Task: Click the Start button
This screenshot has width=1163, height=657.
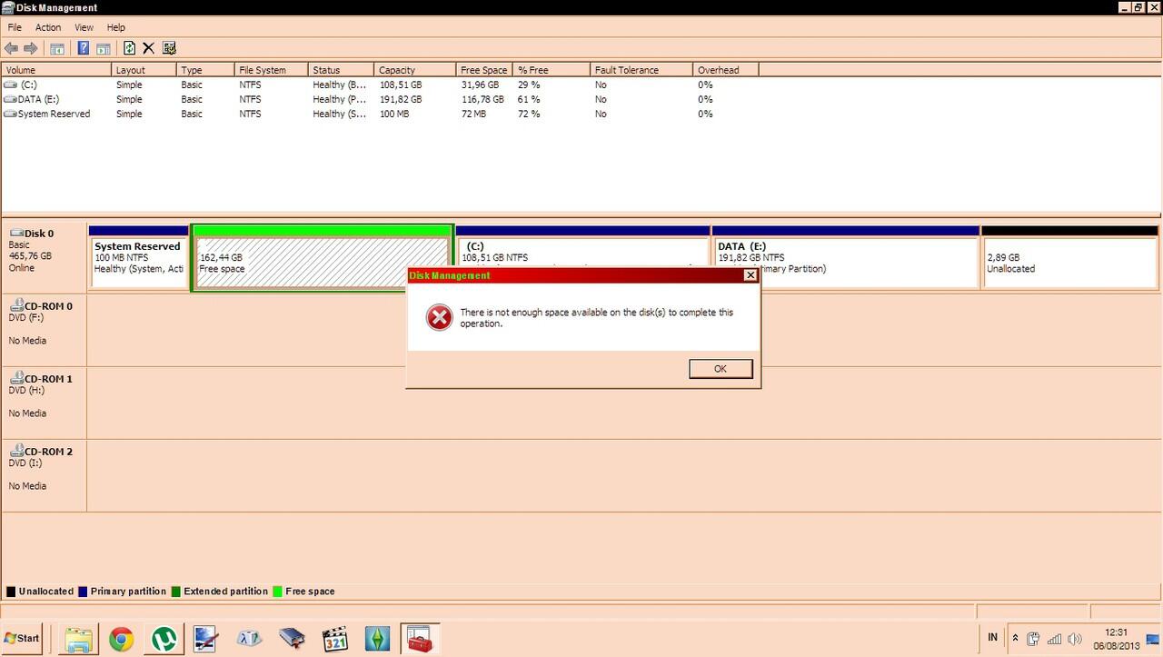Action: [22, 638]
